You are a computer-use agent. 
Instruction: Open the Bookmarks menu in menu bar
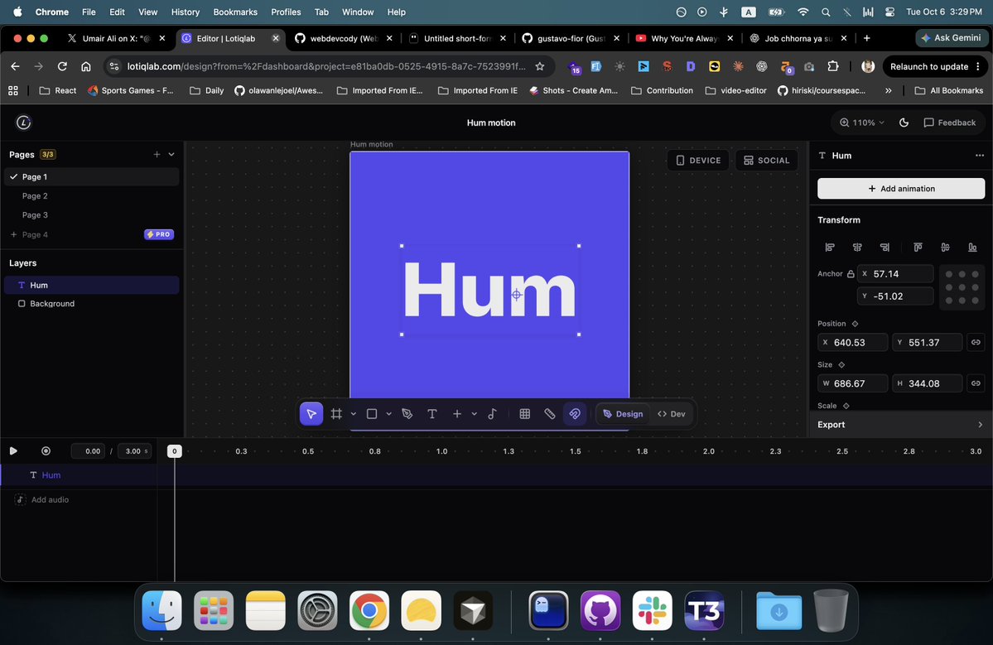tap(235, 12)
